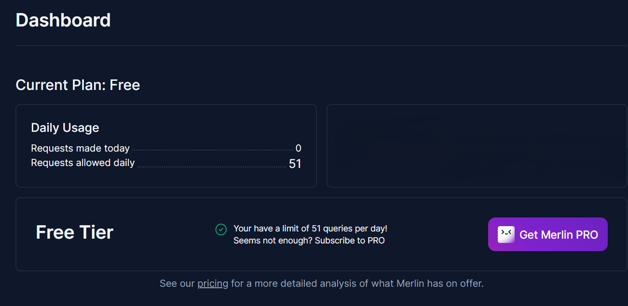
Task: Click the Current Plan: Free text
Action: (x=78, y=85)
